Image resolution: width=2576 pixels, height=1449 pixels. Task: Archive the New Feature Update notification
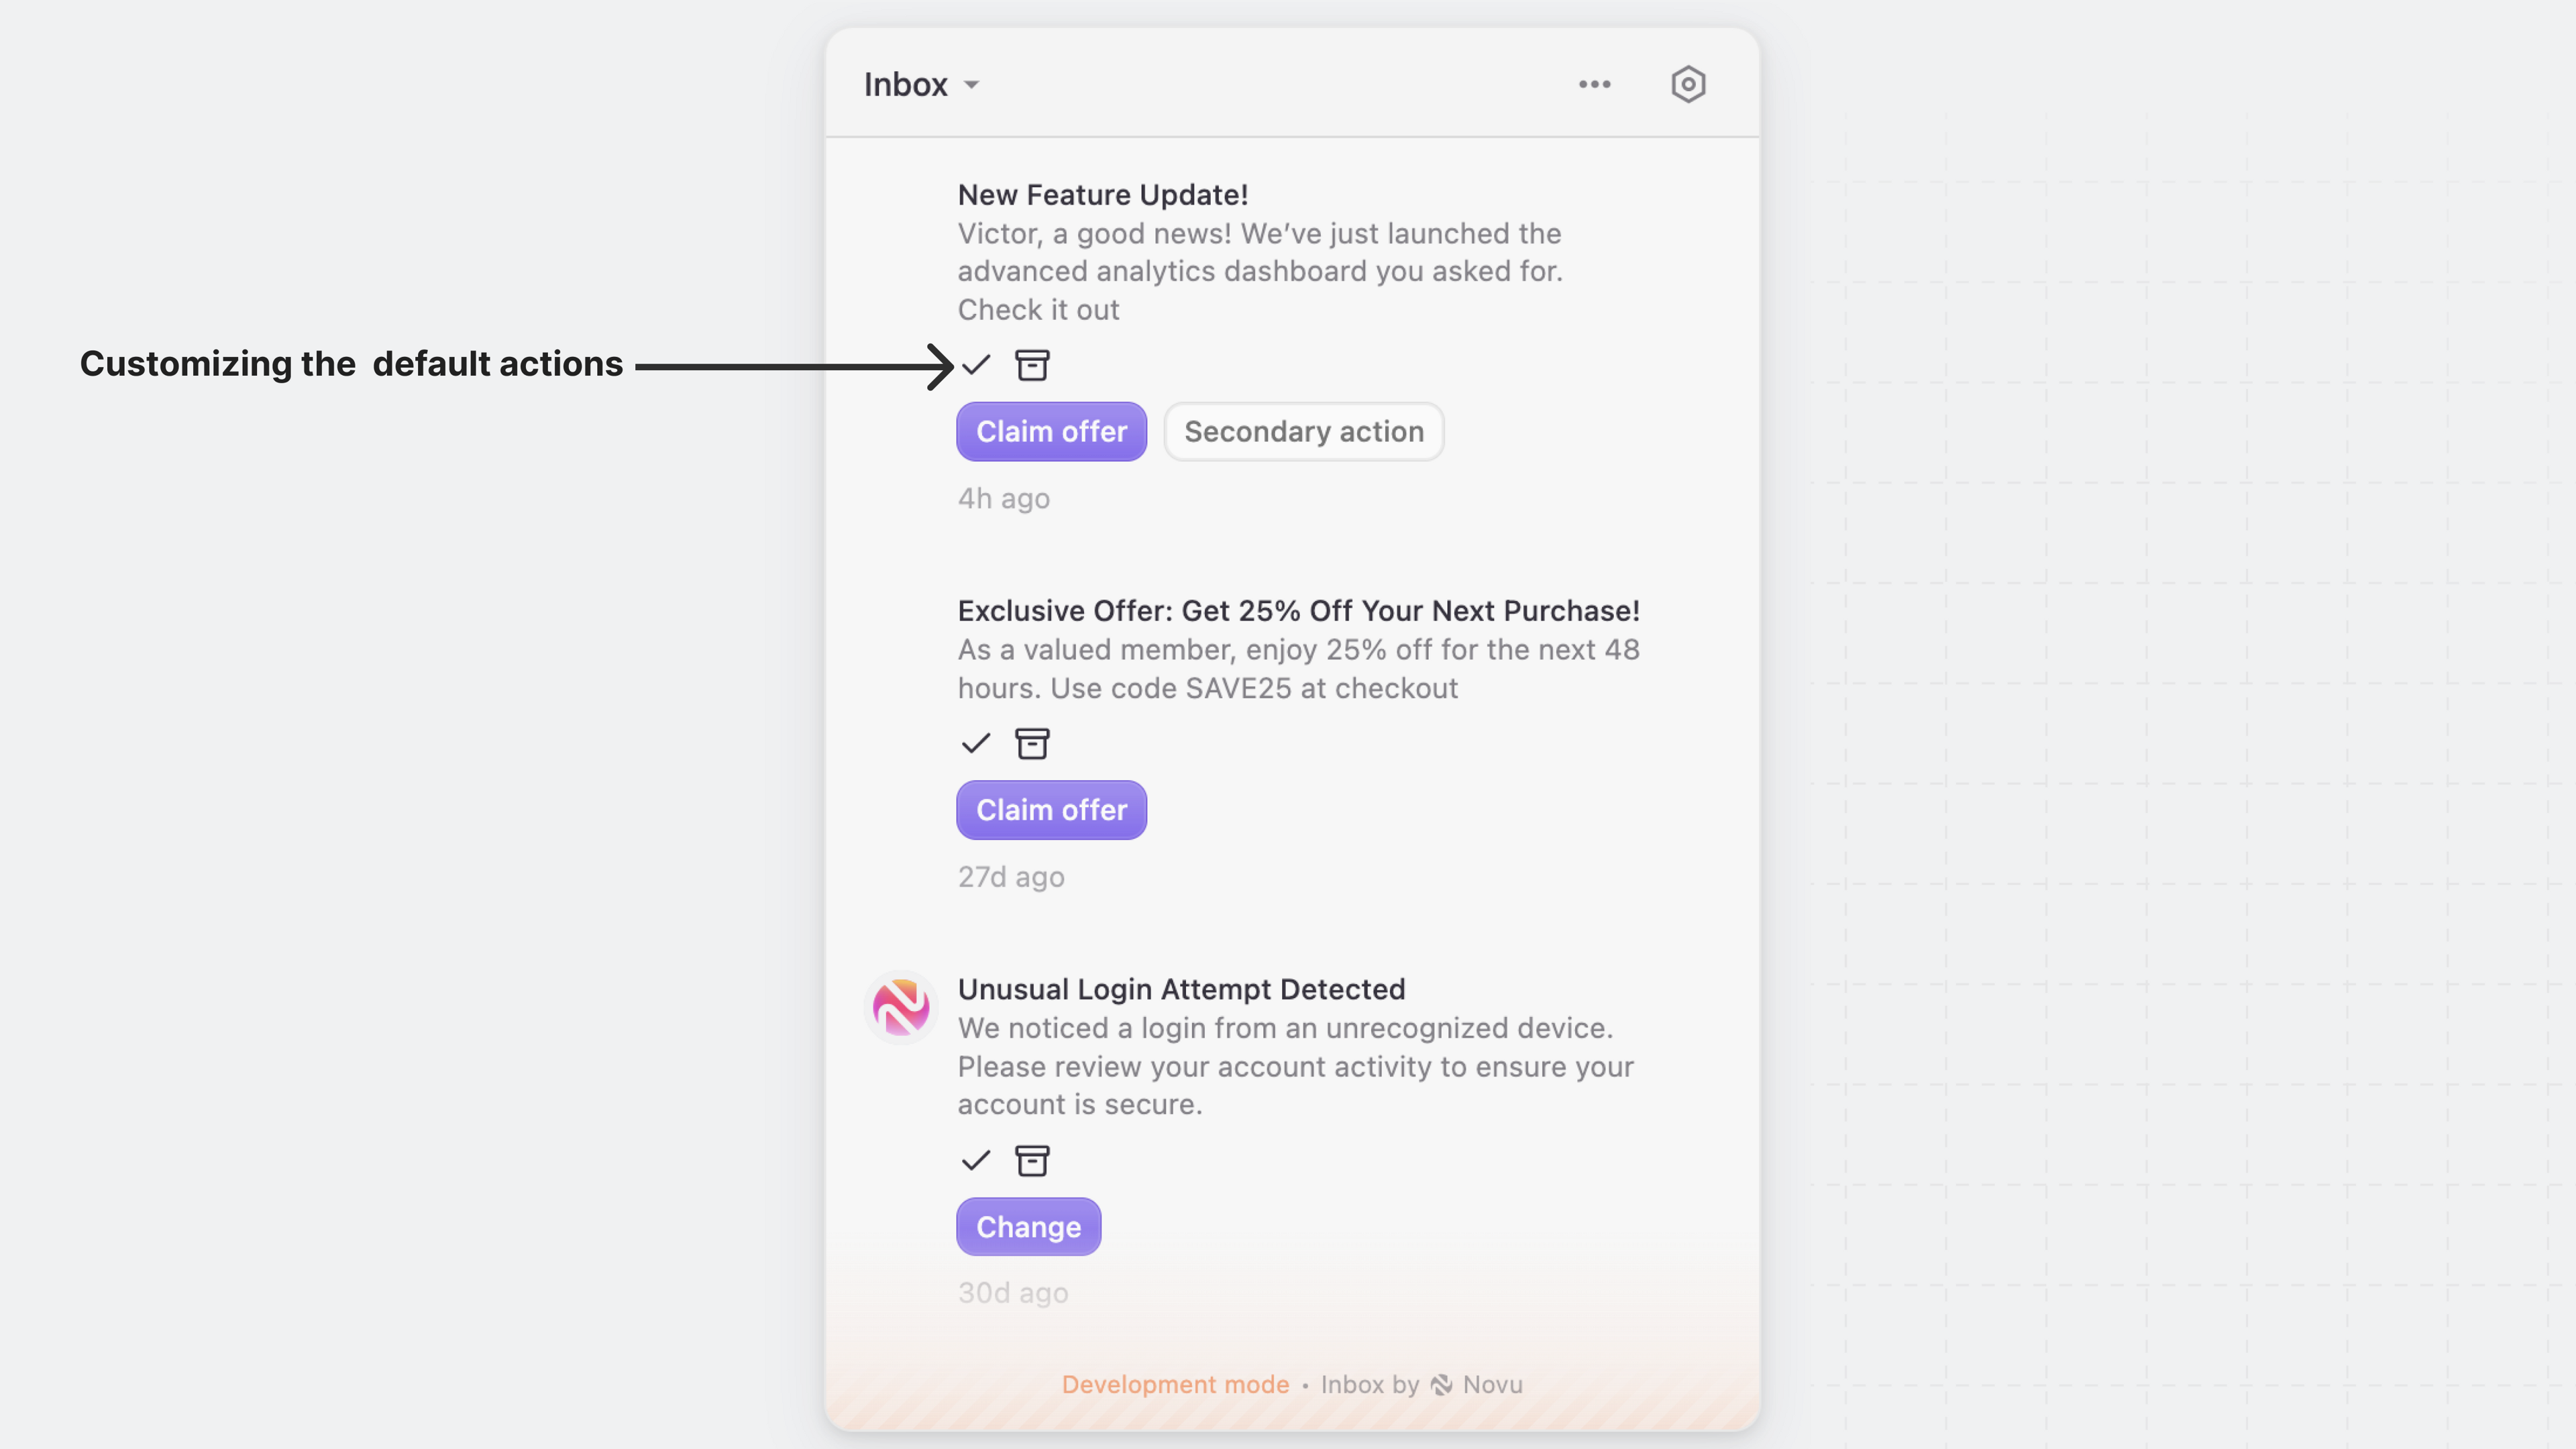tap(1032, 365)
